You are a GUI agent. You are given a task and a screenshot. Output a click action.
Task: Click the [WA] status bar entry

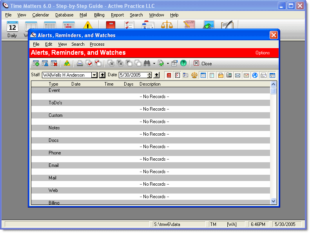pos(232,224)
